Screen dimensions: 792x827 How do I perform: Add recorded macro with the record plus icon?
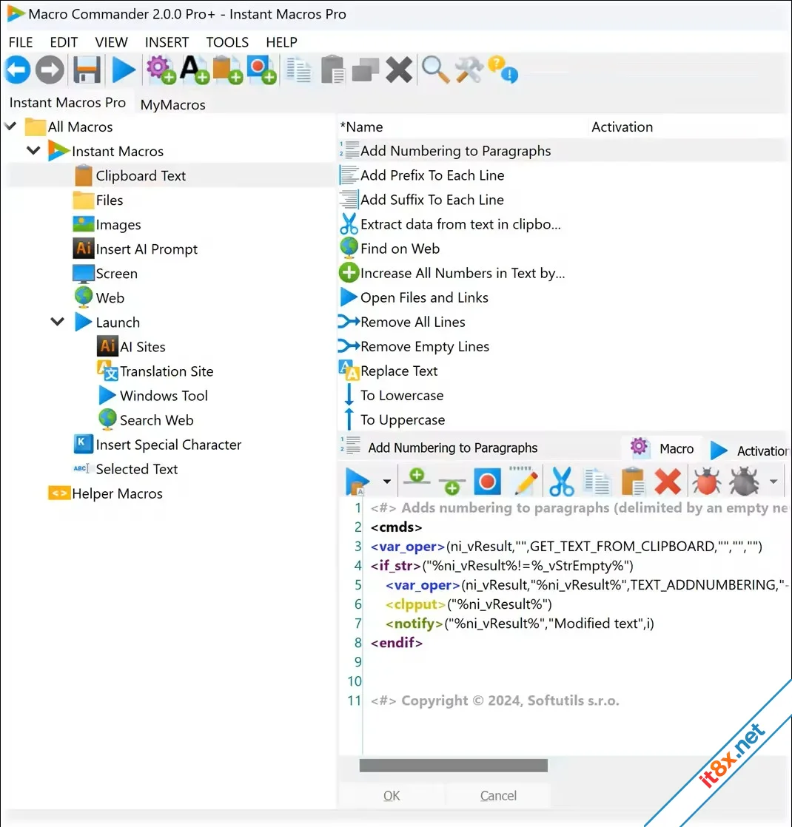tap(261, 70)
